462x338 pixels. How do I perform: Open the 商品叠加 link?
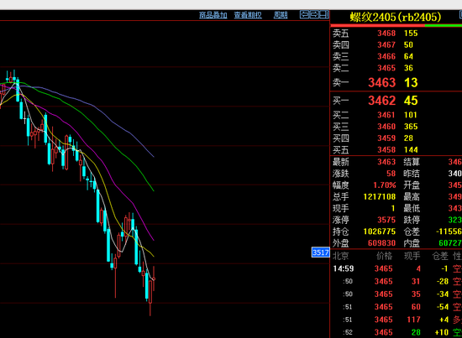click(x=213, y=15)
